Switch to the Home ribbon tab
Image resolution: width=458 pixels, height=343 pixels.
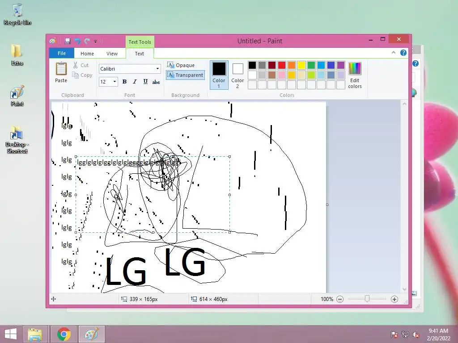87,54
